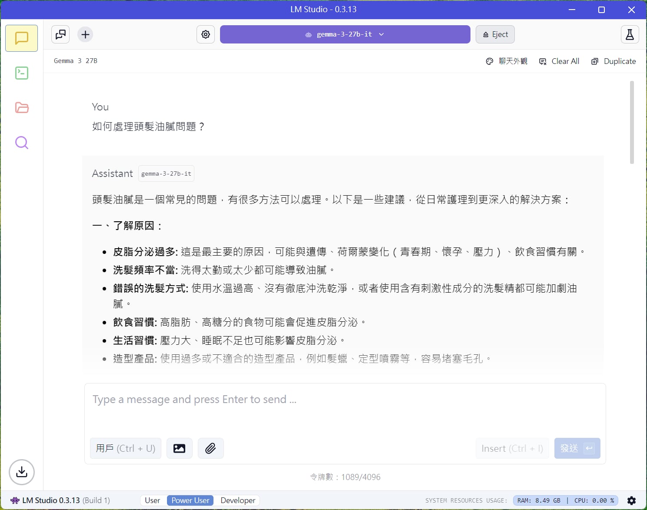Open the Discover search sidebar icon
Viewport: 647px width, 510px height.
coord(21,143)
